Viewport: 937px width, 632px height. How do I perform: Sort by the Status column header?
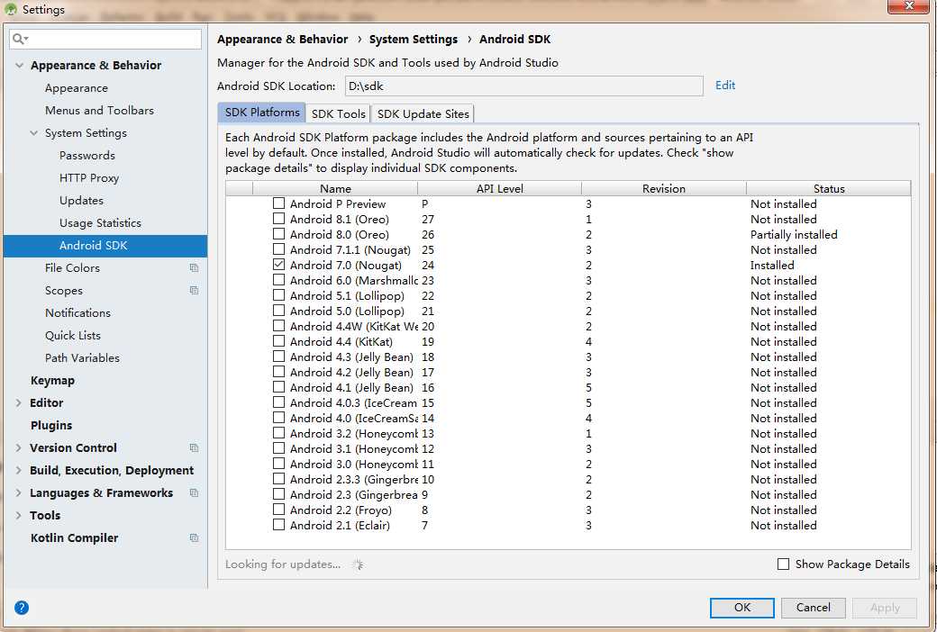point(829,188)
